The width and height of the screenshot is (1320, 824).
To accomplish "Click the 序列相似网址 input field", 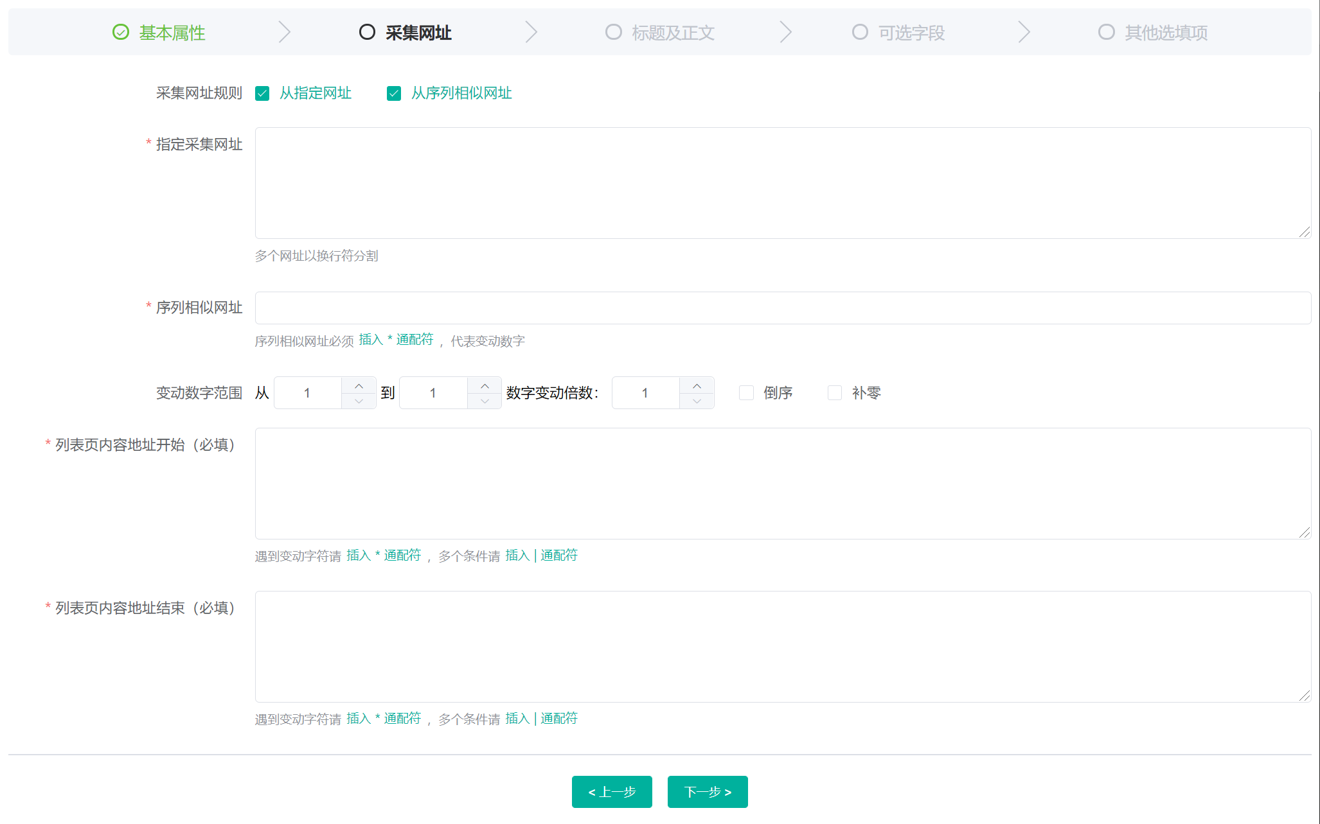I will coord(782,308).
